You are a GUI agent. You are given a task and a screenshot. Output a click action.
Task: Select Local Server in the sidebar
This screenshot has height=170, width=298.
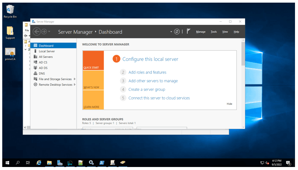(x=47, y=51)
